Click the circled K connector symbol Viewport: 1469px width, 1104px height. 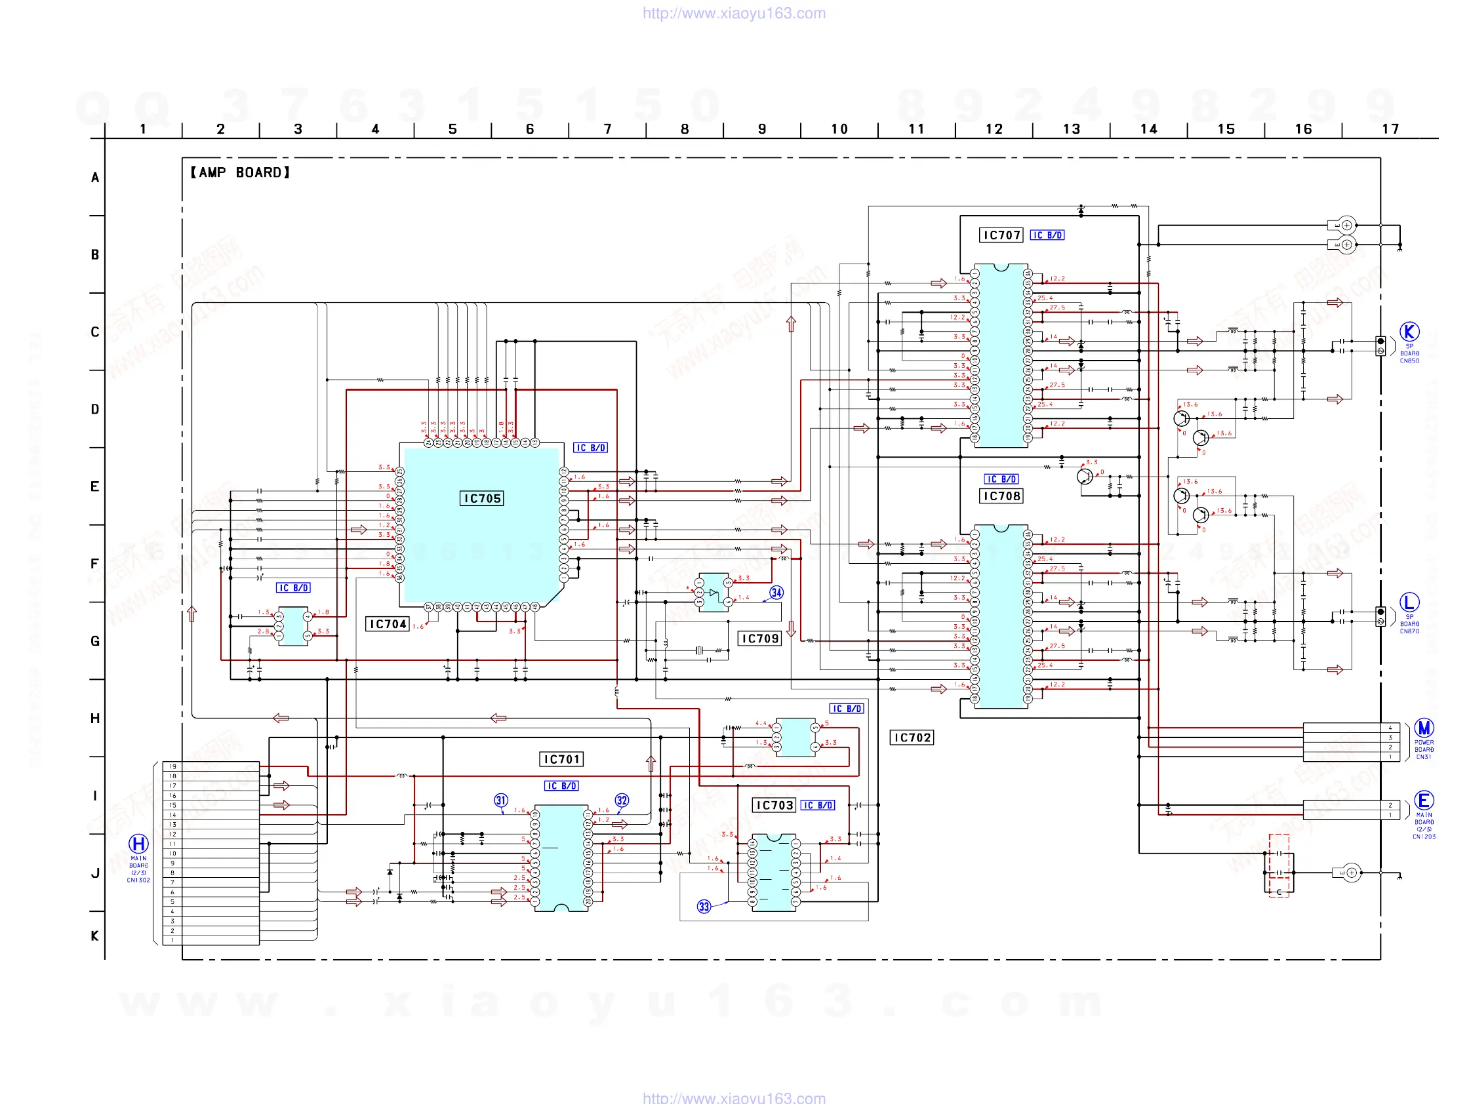point(1409,331)
